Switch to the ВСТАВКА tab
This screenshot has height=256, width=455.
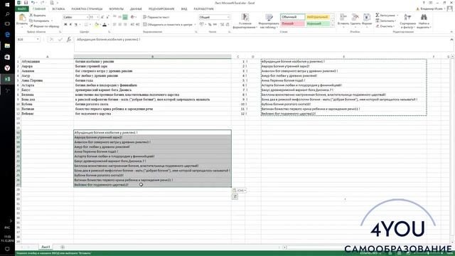click(x=58, y=9)
